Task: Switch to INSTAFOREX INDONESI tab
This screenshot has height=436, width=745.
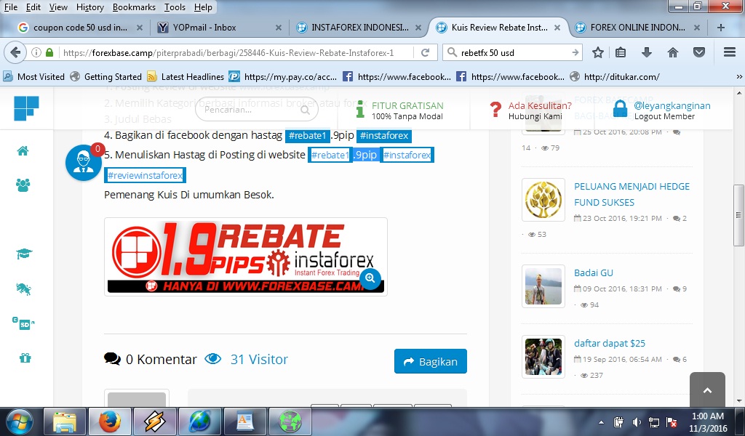Action: 359,28
